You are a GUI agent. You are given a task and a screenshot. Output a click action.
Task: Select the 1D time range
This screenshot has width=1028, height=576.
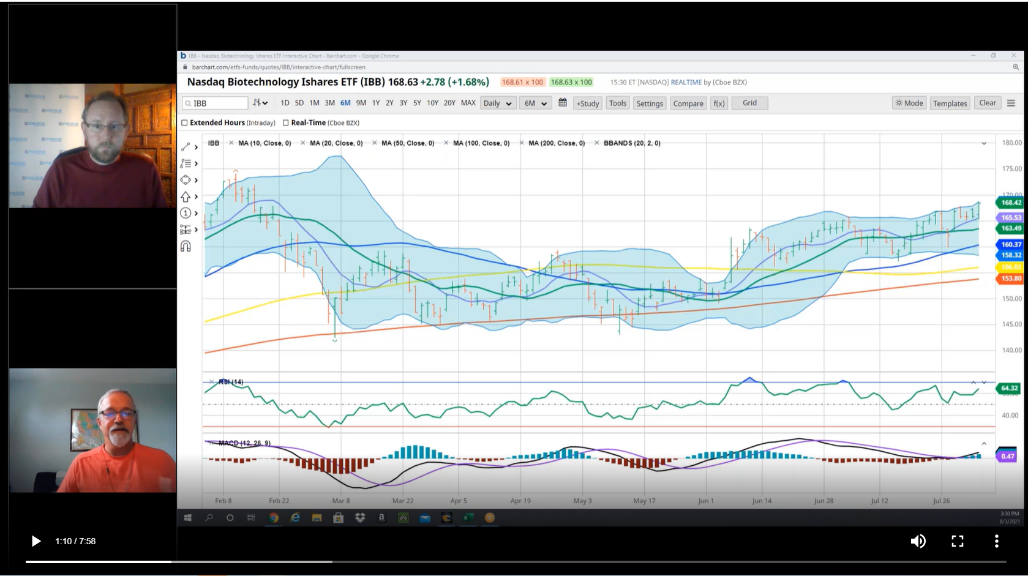click(x=285, y=103)
